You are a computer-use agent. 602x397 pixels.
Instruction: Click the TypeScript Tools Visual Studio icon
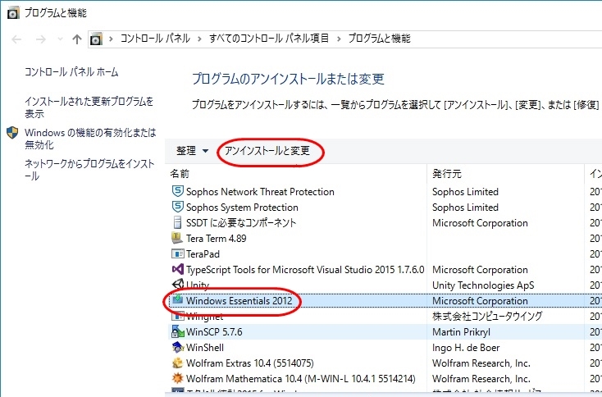tap(177, 270)
